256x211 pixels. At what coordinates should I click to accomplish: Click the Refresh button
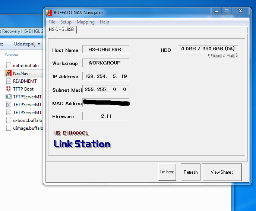[190, 172]
